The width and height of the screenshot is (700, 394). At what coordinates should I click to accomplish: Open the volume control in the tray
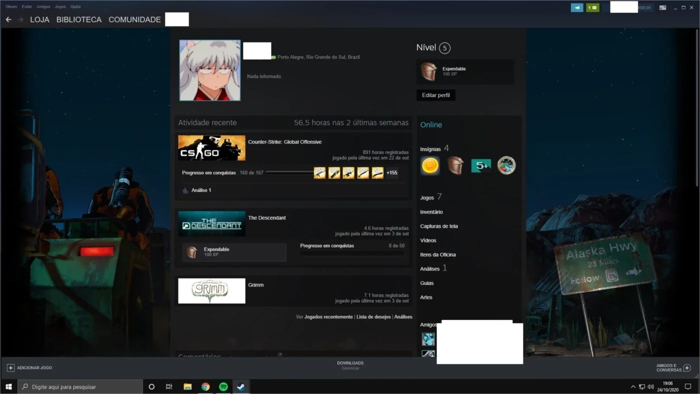[650, 386]
